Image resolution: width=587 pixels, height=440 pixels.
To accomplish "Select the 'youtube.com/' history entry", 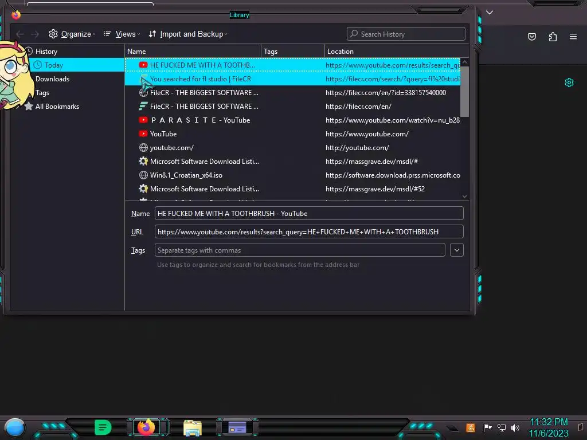I will (x=292, y=148).
